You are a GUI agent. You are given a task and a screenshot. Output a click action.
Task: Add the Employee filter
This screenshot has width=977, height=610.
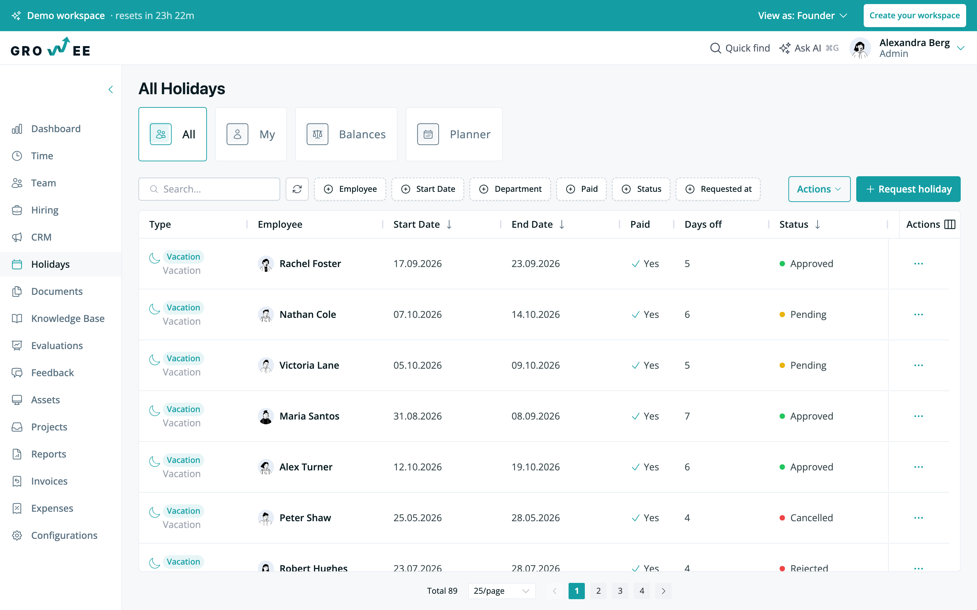pos(350,189)
